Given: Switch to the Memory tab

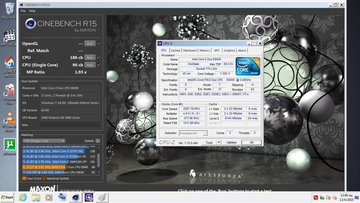Looking at the screenshot, I should (205, 51).
